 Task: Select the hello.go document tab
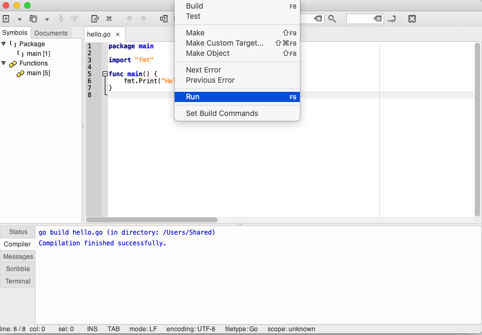pyautogui.click(x=99, y=34)
